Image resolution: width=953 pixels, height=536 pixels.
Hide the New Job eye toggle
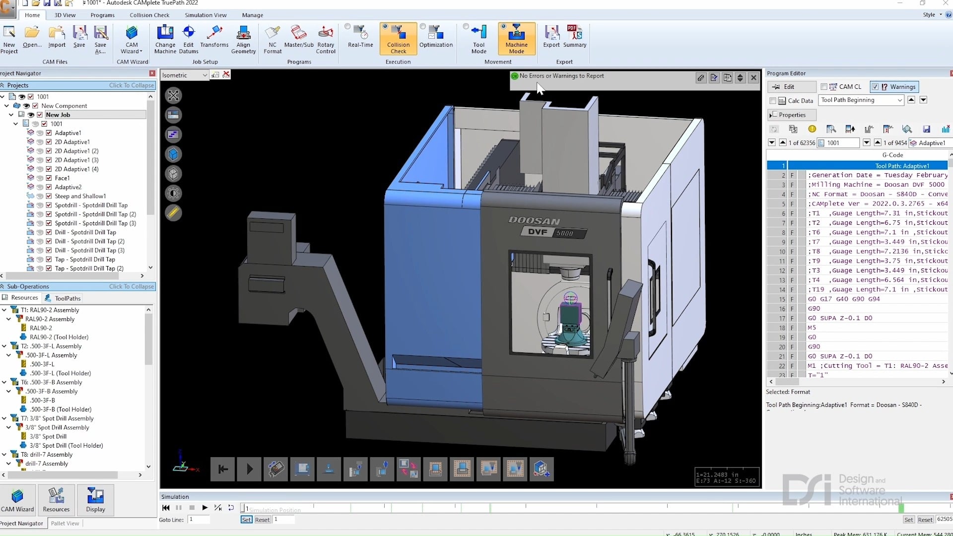tap(31, 115)
